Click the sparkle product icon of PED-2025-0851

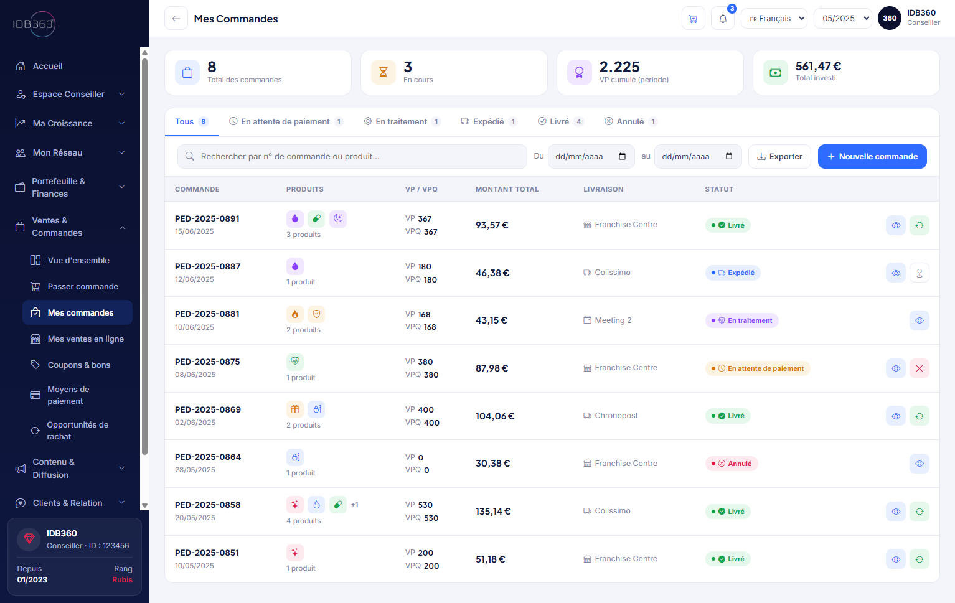295,553
